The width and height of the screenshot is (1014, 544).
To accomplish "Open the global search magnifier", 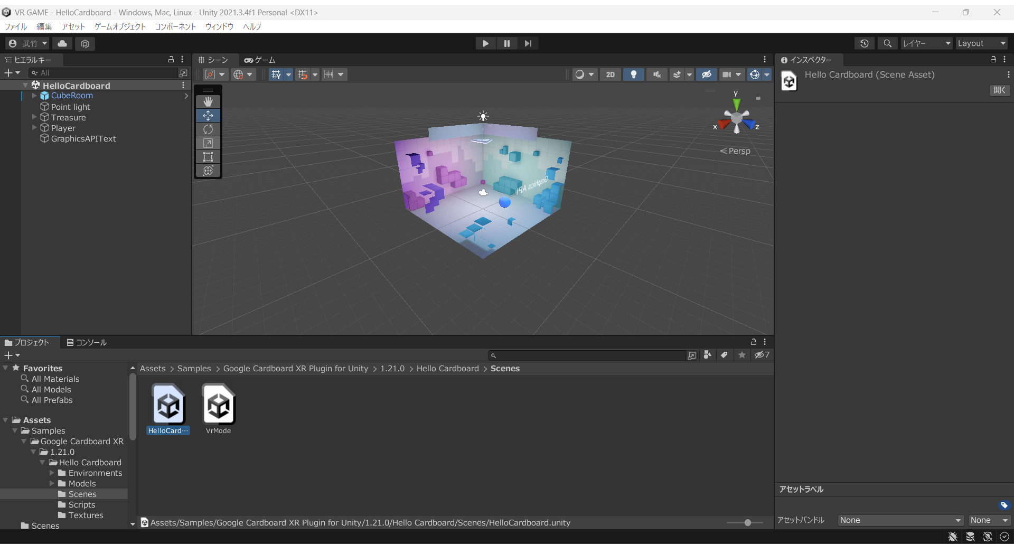I will coord(887,43).
